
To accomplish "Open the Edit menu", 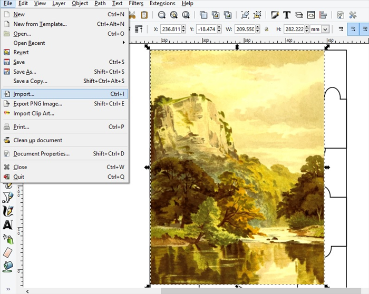I will (x=23, y=3).
